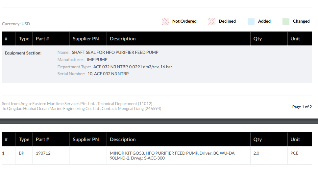Click the Page 1 of 2 indicator
318x173 pixels.
tap(302, 107)
